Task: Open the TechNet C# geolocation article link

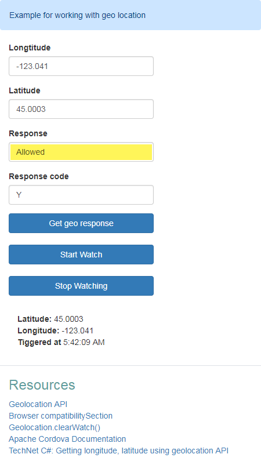Action: coord(119,451)
